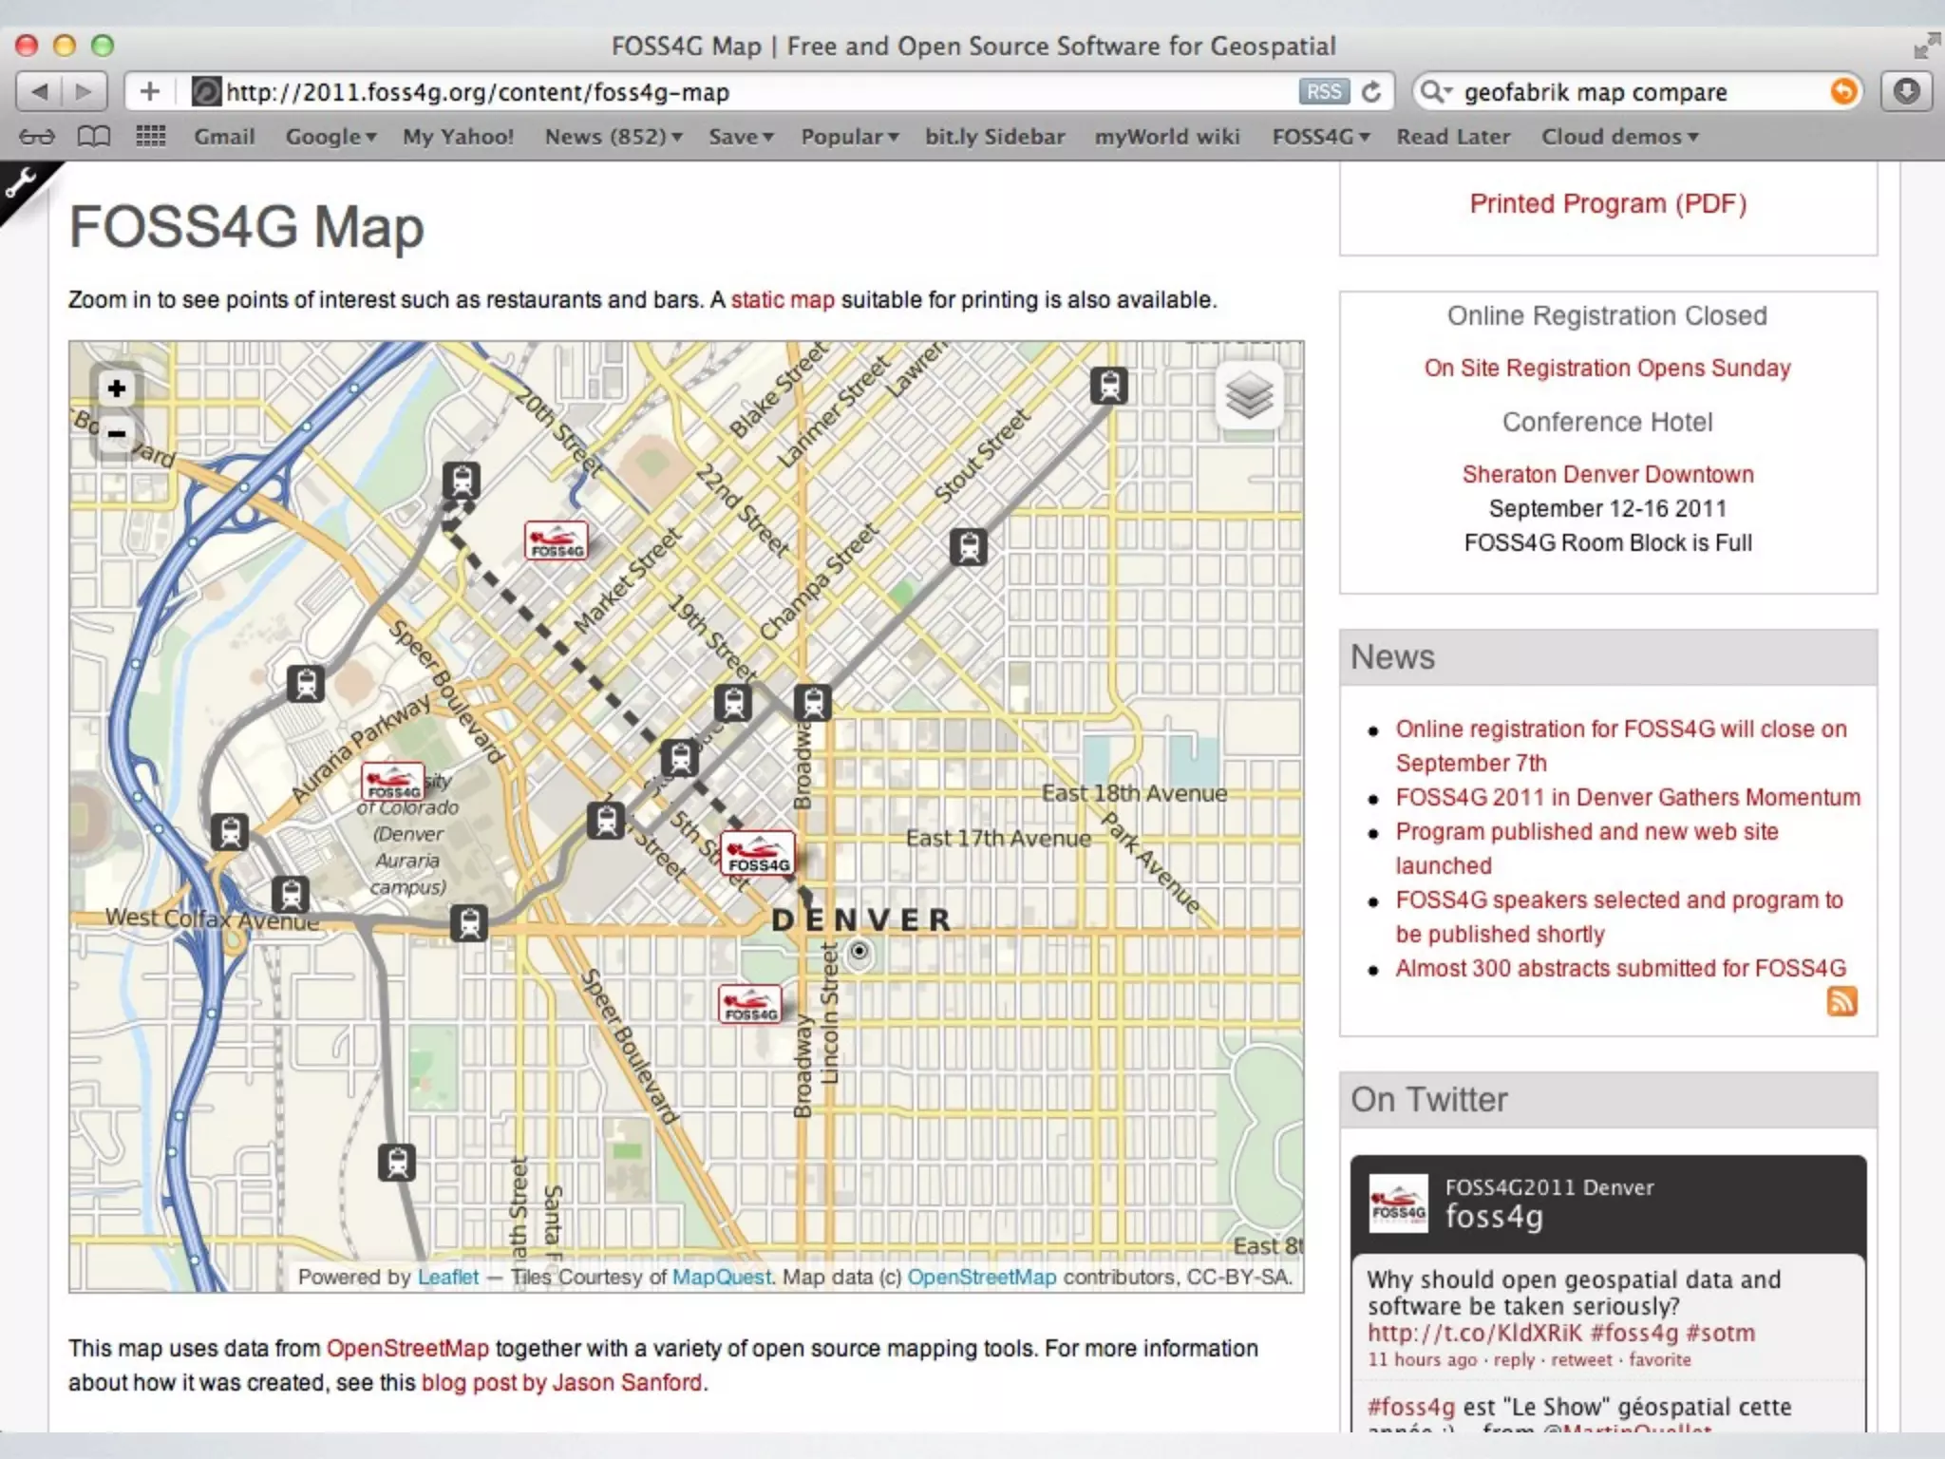The image size is (1945, 1459).
Task: Open the Read Later bookmark
Action: pyautogui.click(x=1452, y=137)
